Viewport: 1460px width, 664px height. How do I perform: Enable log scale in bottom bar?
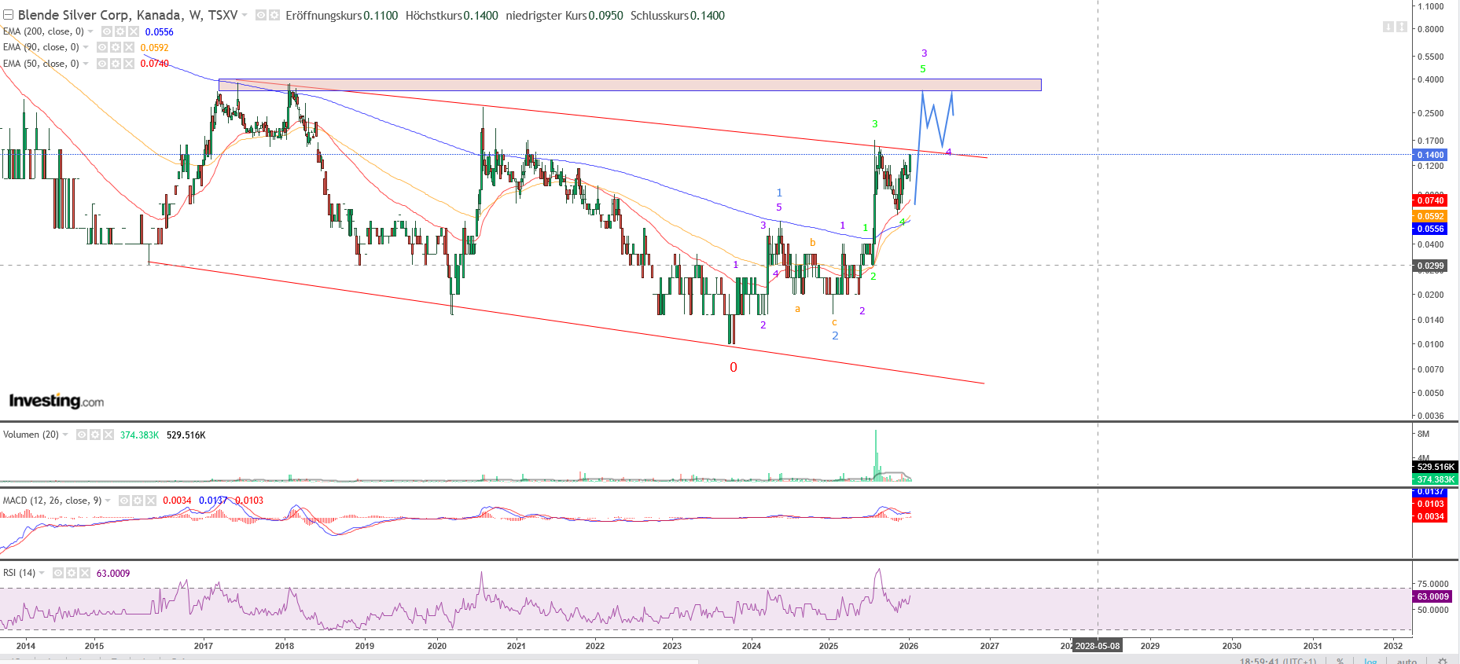point(1370,661)
